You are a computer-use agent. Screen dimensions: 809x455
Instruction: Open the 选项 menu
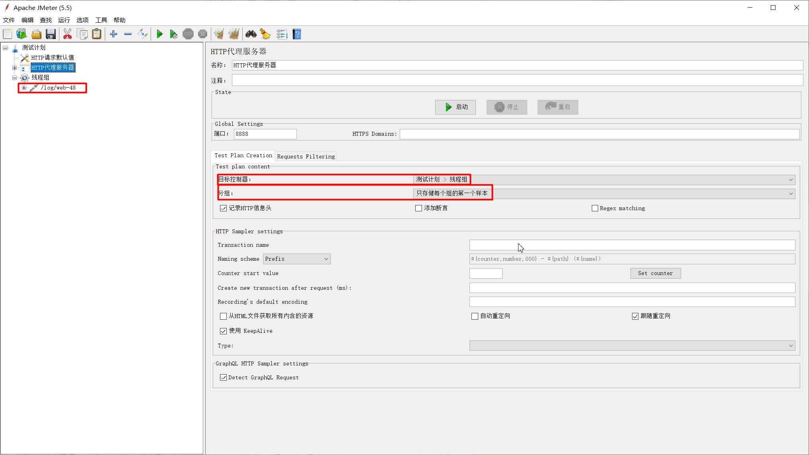coord(82,20)
